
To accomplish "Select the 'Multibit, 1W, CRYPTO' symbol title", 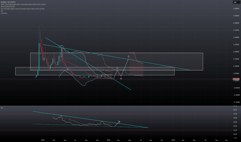I will pos(8,2).
